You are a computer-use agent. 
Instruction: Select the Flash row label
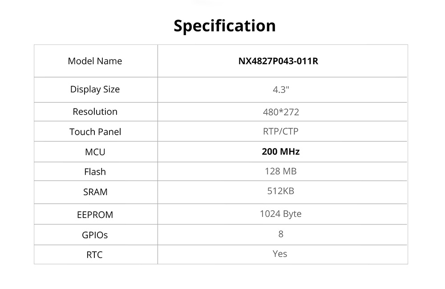pos(95,172)
